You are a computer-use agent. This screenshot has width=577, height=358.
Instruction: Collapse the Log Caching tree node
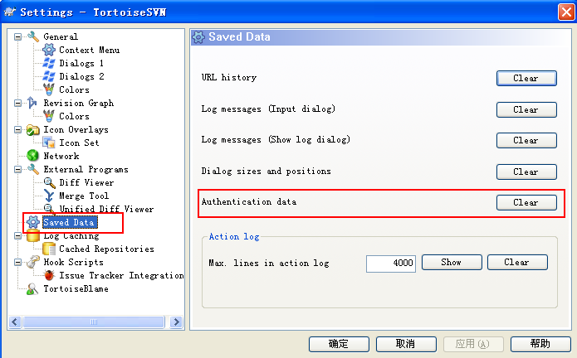tap(17, 235)
